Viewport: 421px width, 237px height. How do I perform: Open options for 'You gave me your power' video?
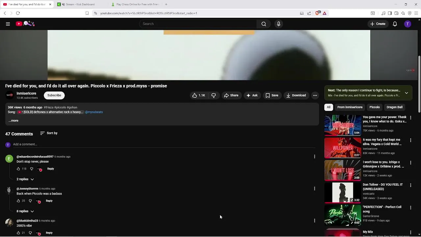pos(410,118)
